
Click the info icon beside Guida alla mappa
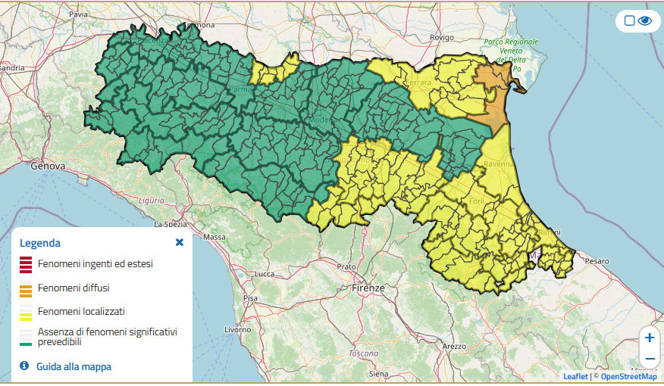(x=24, y=366)
